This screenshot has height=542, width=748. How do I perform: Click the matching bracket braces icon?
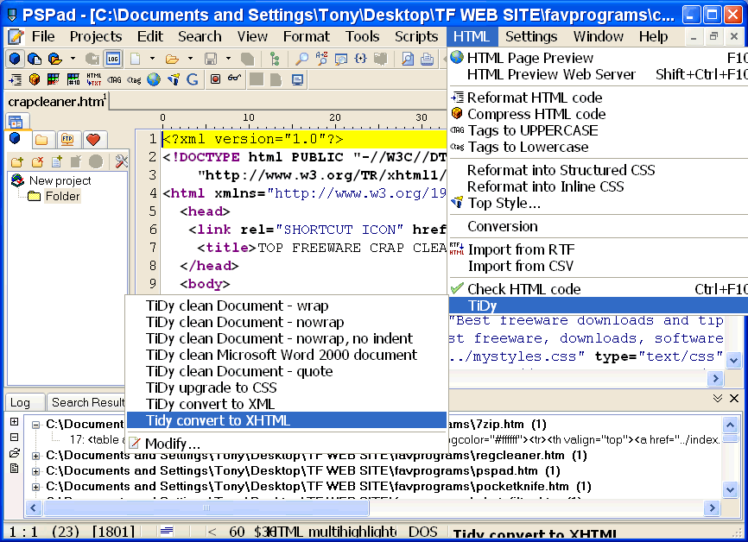pyautogui.click(x=361, y=59)
